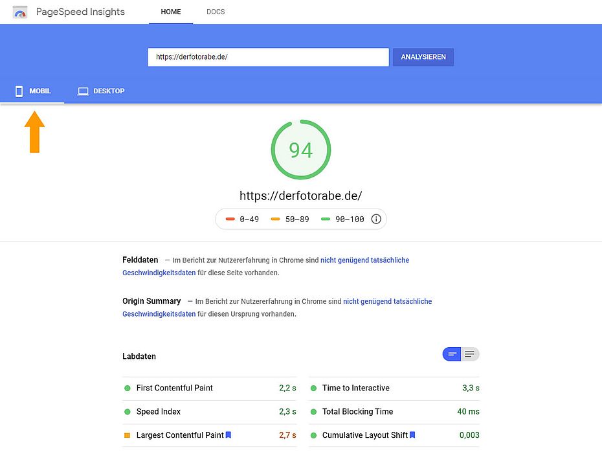Click the green dot beside First Contentful Paint
The width and height of the screenshot is (602, 452).
click(127, 388)
